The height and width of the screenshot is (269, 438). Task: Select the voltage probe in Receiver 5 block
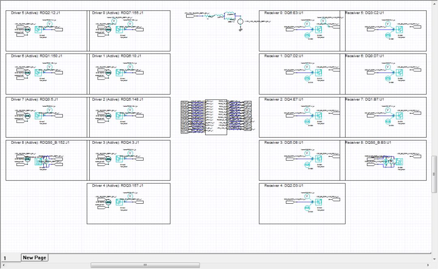388,24
